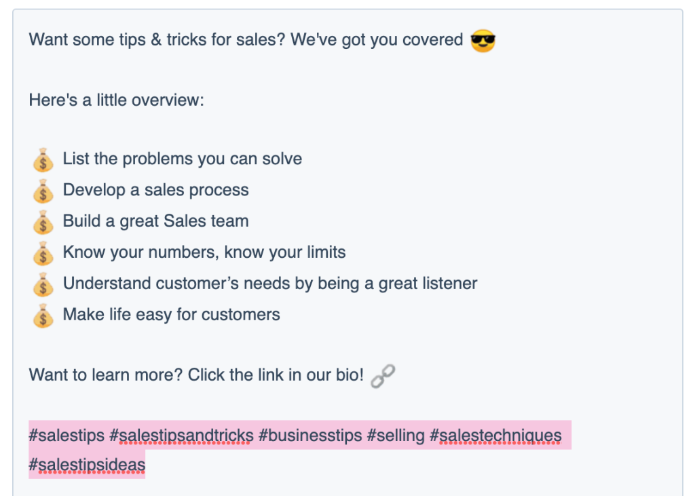
Task: Click the underlined #salestechniques hashtag
Action: coord(495,436)
